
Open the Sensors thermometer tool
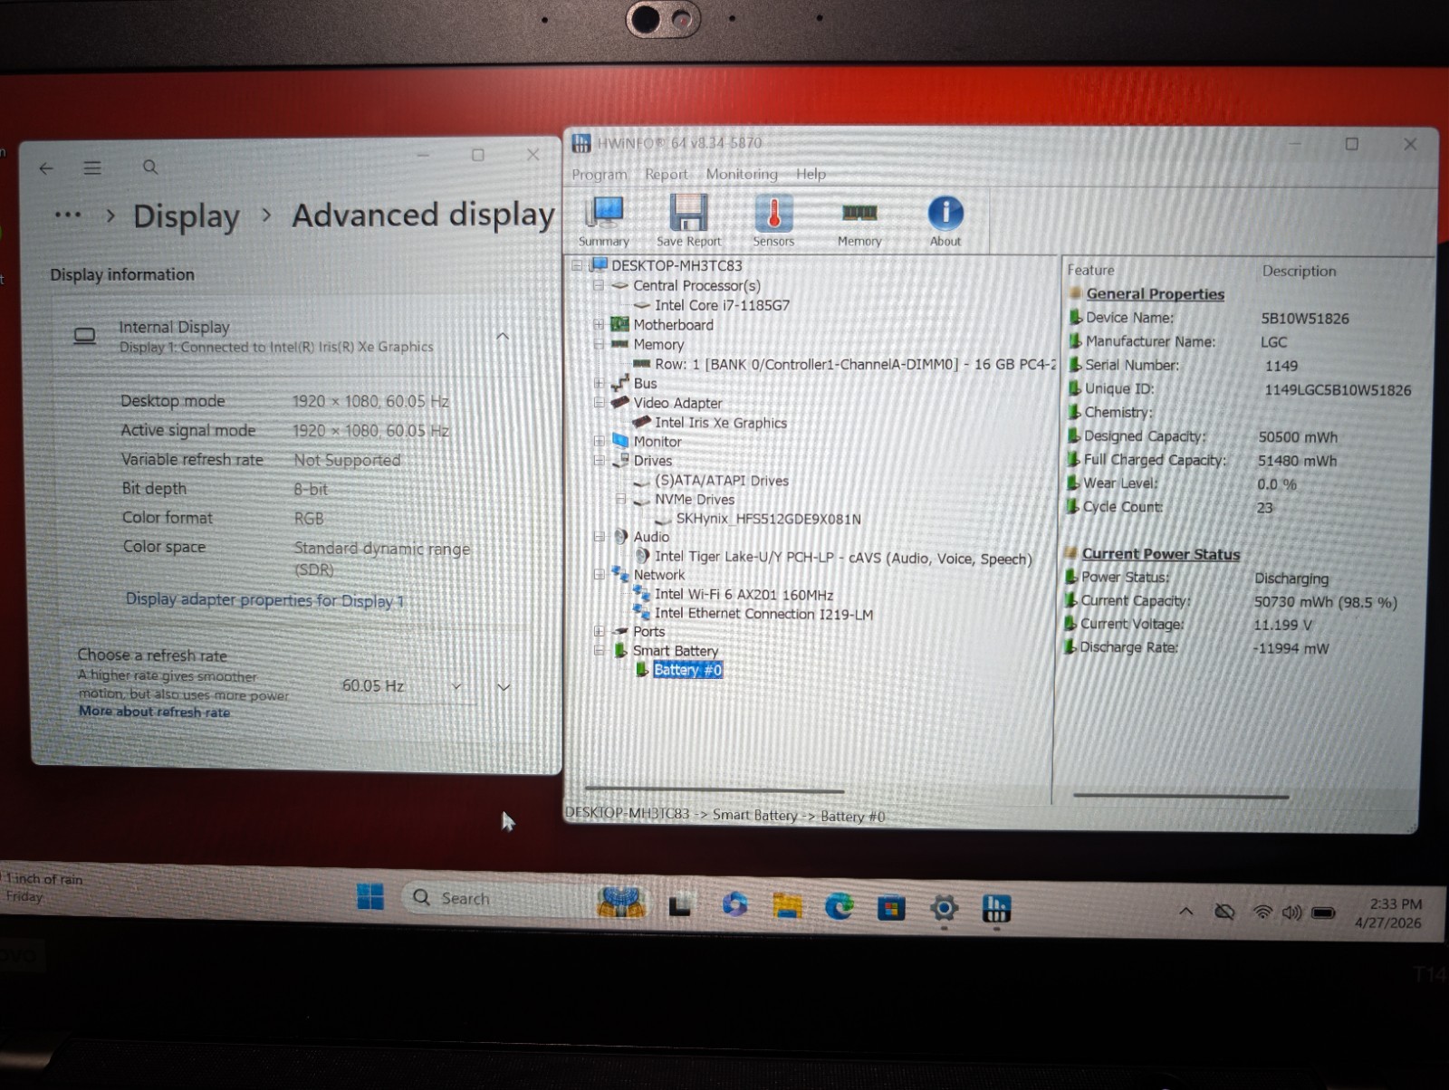coord(773,221)
